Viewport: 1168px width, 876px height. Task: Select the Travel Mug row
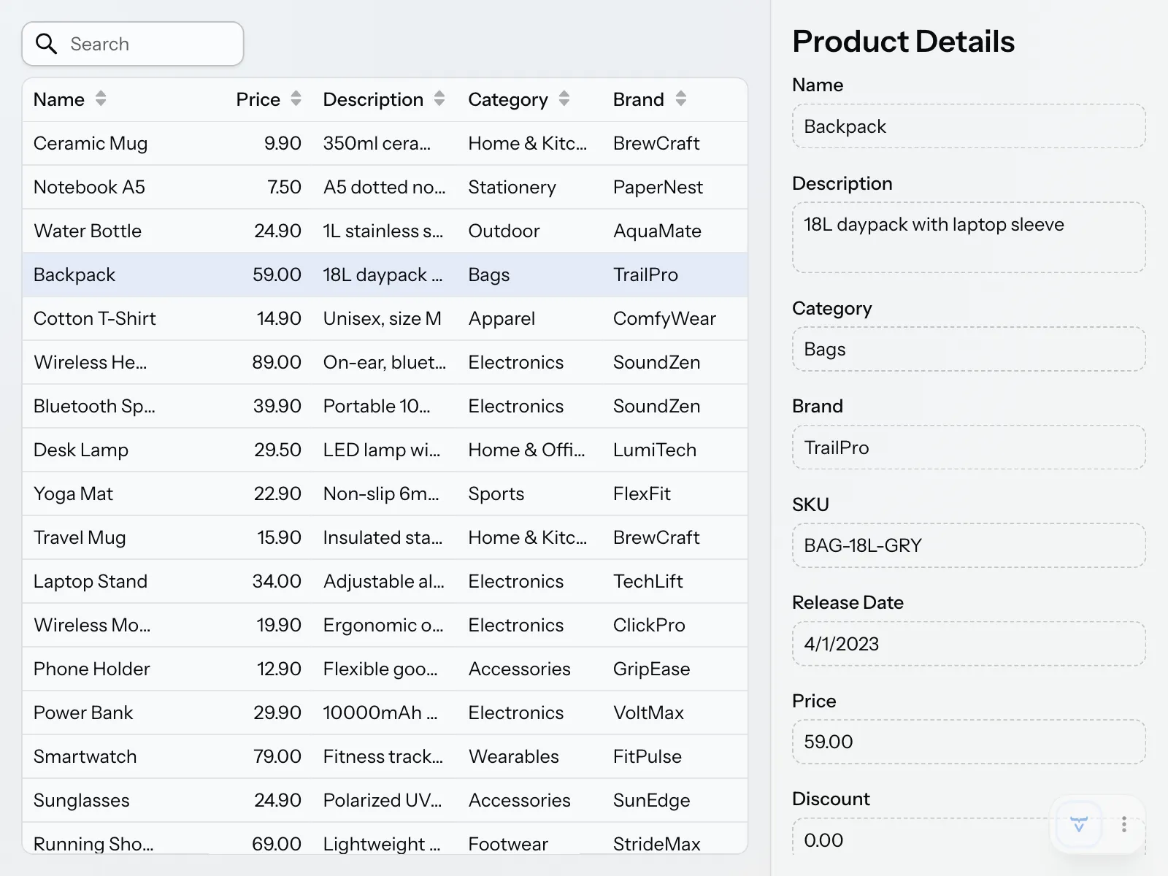(385, 537)
